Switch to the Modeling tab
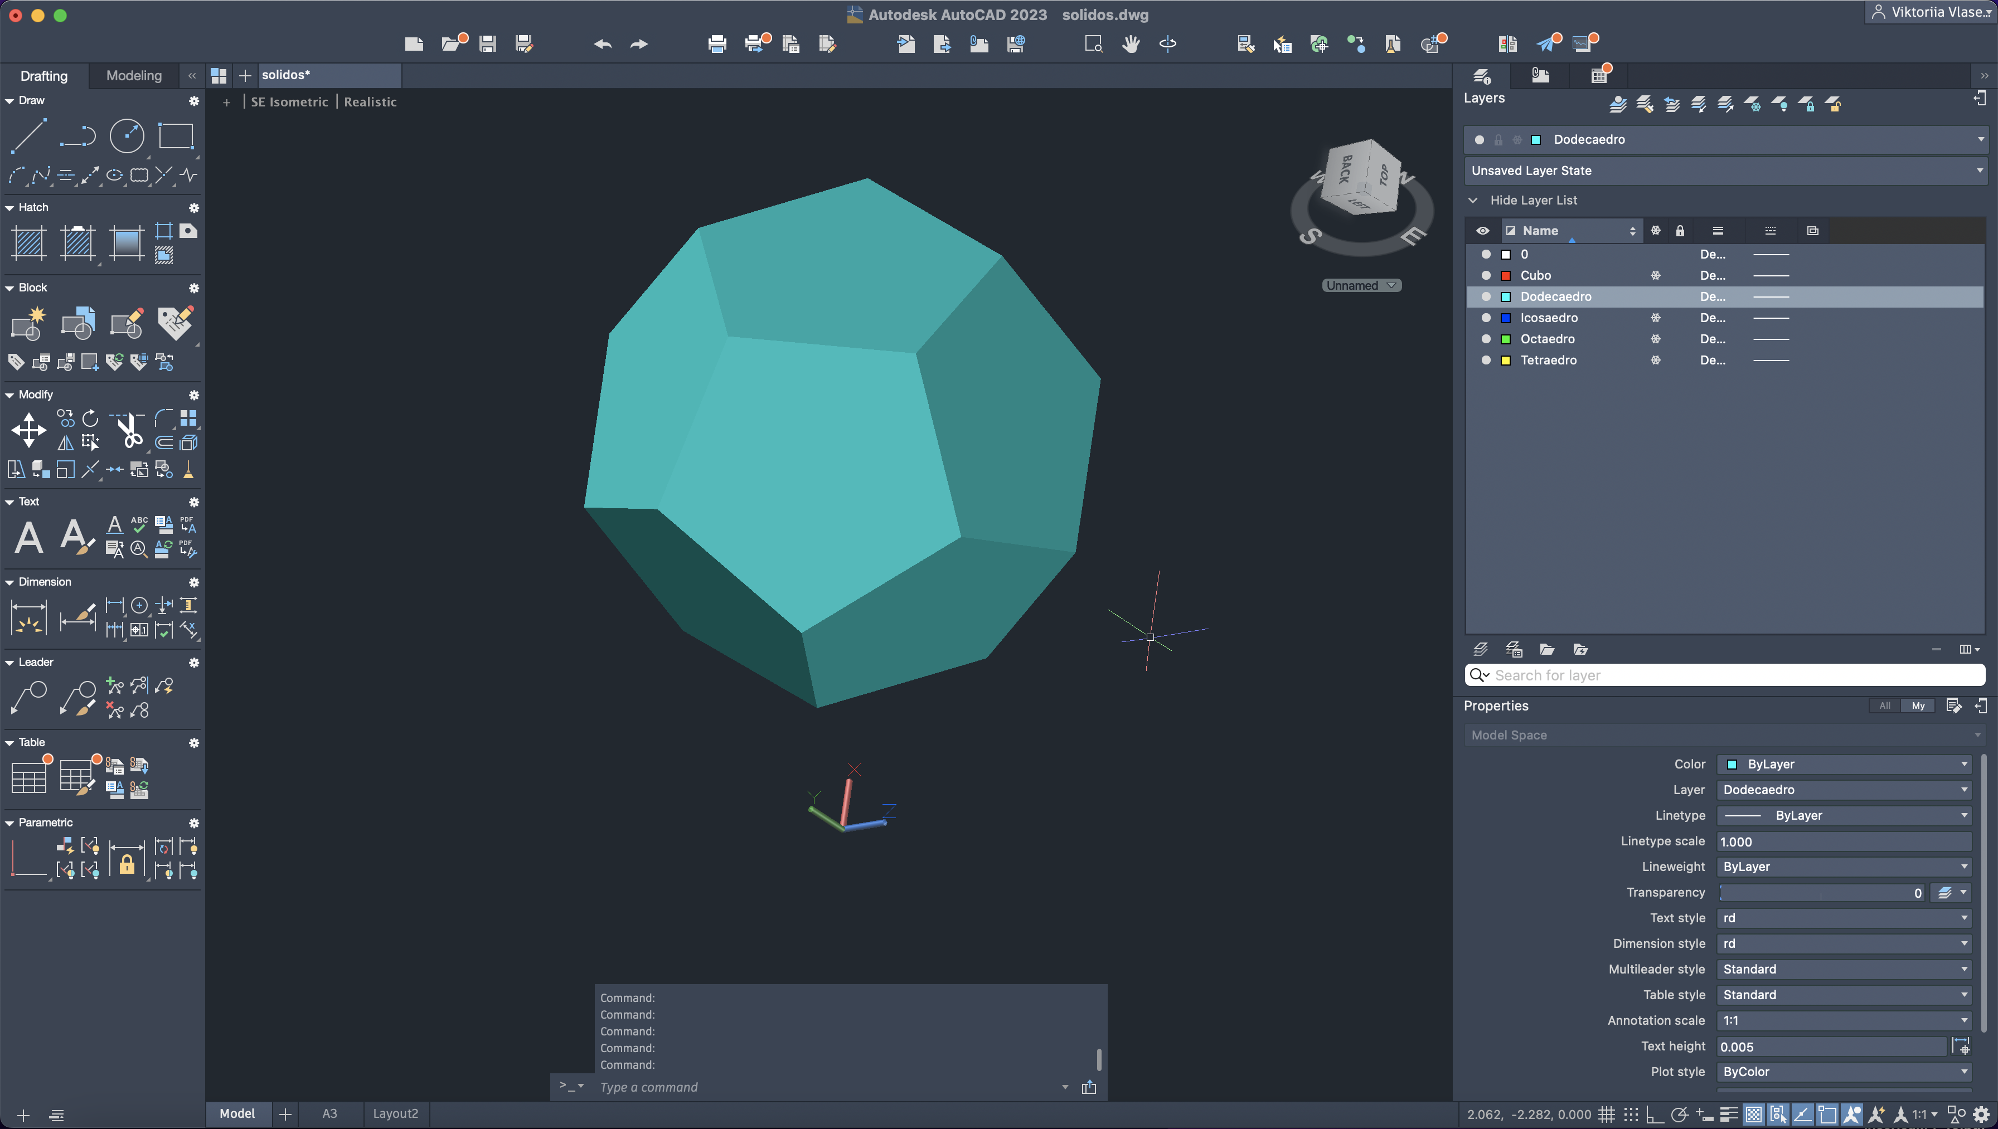 (x=133, y=75)
